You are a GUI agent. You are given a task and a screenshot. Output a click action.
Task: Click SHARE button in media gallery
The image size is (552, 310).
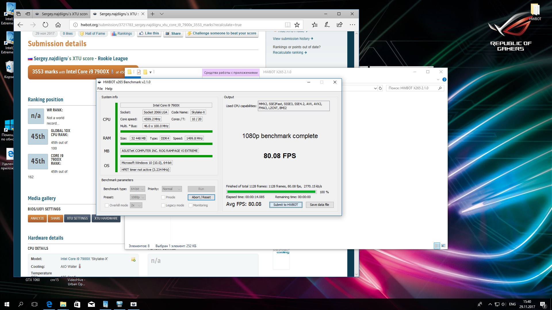(55, 218)
